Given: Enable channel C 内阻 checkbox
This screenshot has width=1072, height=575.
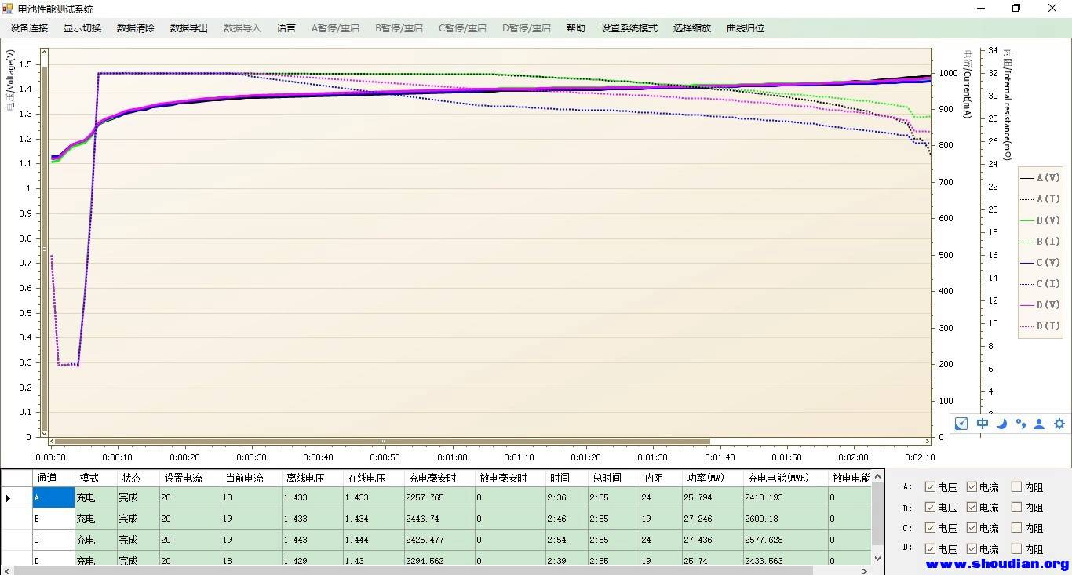Looking at the screenshot, I should [x=1016, y=528].
